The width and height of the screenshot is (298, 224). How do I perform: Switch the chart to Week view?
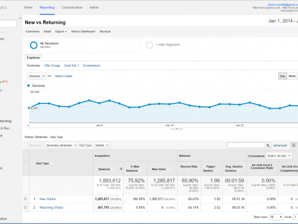[x=292, y=76]
